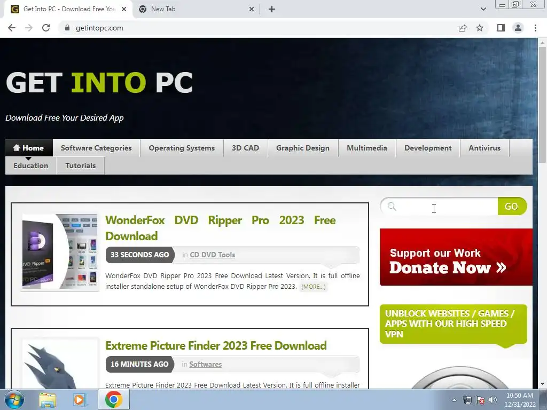Screen dimensions: 547x410
Task: Click the browser back arrow
Action: tap(12, 28)
